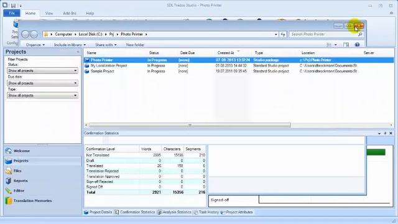Screen dimensions: 398x224
Task: Switch to the Confirmation Statistics tab
Action: tap(134, 212)
